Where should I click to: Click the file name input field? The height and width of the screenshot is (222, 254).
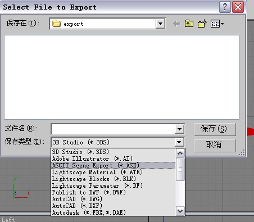[x=113, y=129]
